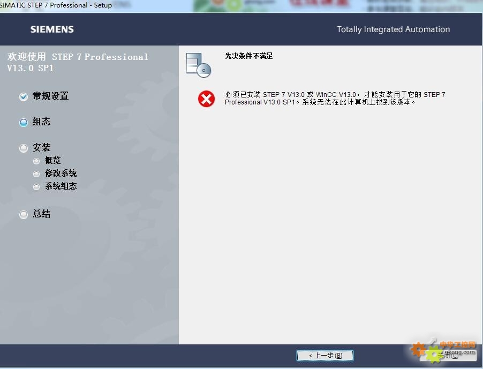Click the 系统组态 sub-step label

(x=61, y=186)
